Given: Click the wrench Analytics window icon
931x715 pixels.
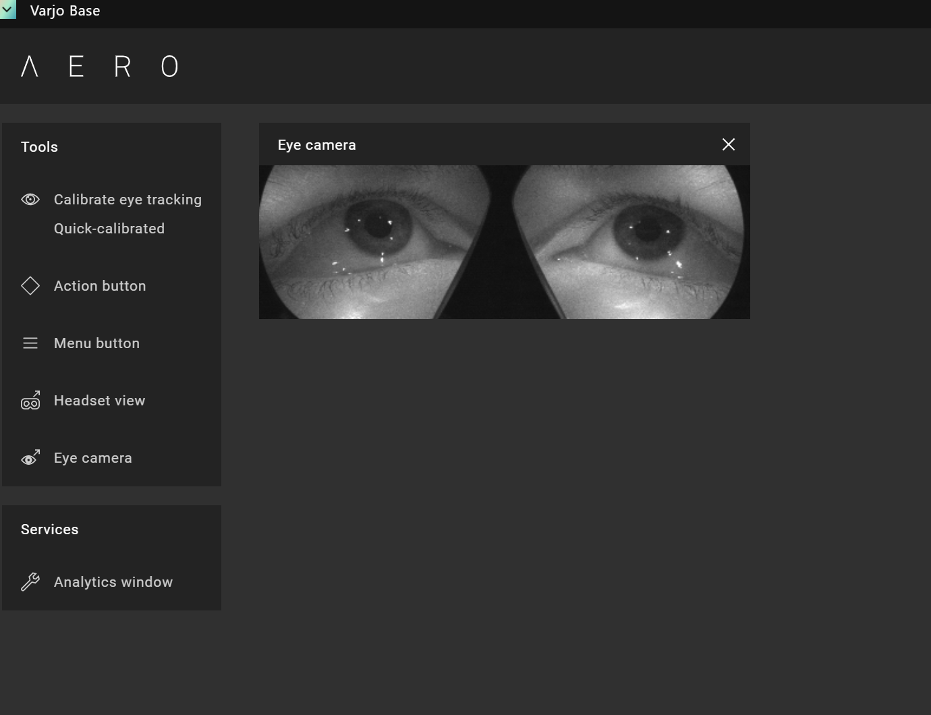Looking at the screenshot, I should 30,581.
